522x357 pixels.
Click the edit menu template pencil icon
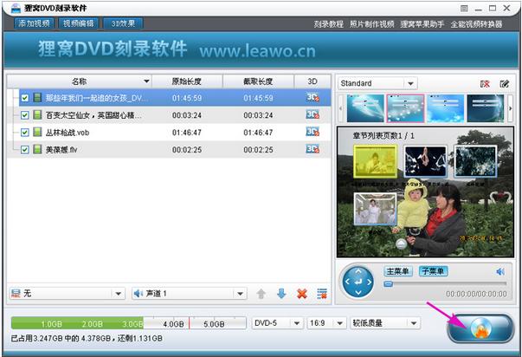tap(505, 83)
